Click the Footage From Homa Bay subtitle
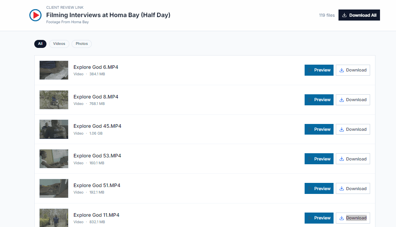The width and height of the screenshot is (396, 227). [x=67, y=22]
